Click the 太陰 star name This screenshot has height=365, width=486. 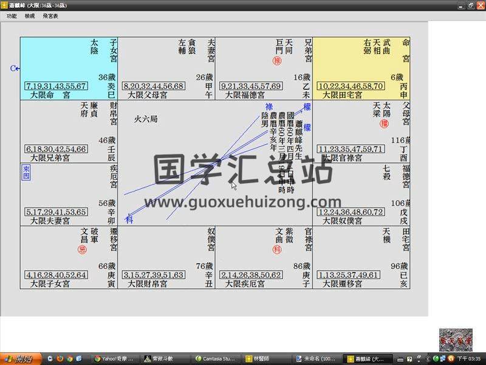coord(94,47)
